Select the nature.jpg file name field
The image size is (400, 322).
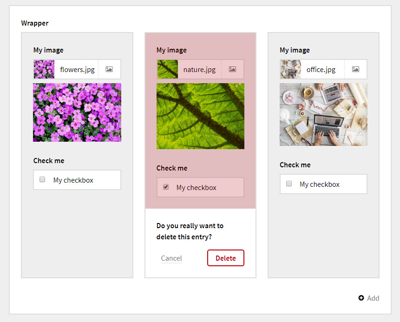pyautogui.click(x=199, y=70)
